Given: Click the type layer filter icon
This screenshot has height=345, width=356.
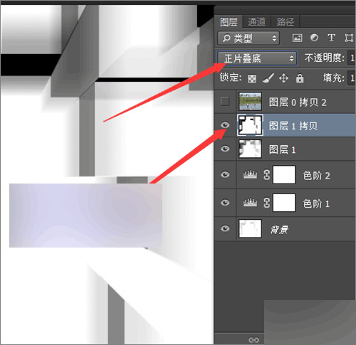Looking at the screenshot, I should [x=331, y=38].
